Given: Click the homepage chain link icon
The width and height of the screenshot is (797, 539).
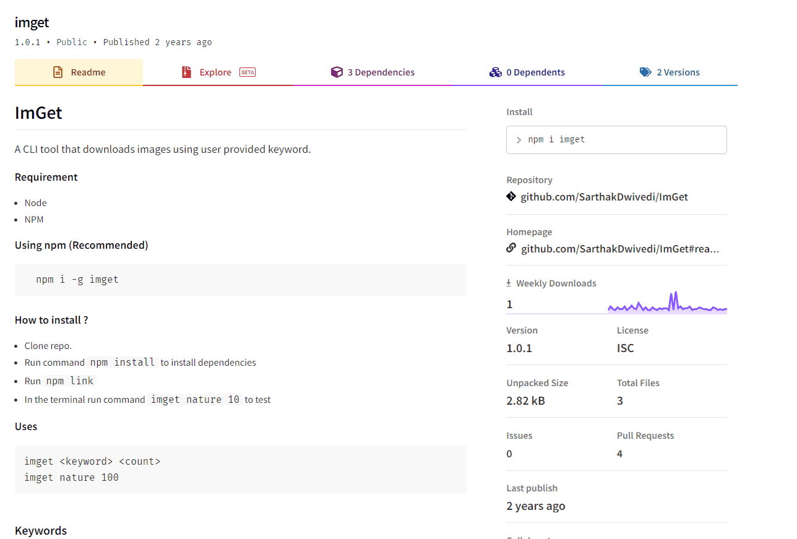Looking at the screenshot, I should (511, 248).
